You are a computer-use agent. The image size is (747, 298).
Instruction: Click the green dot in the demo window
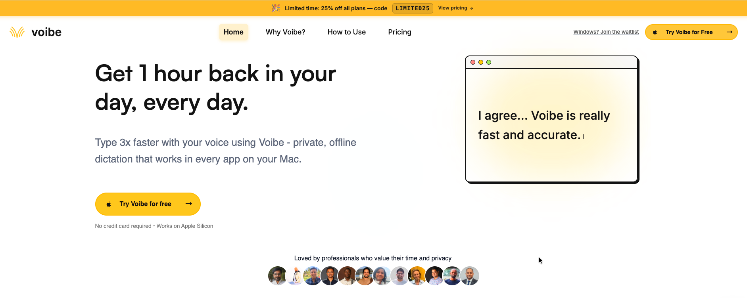[489, 62]
